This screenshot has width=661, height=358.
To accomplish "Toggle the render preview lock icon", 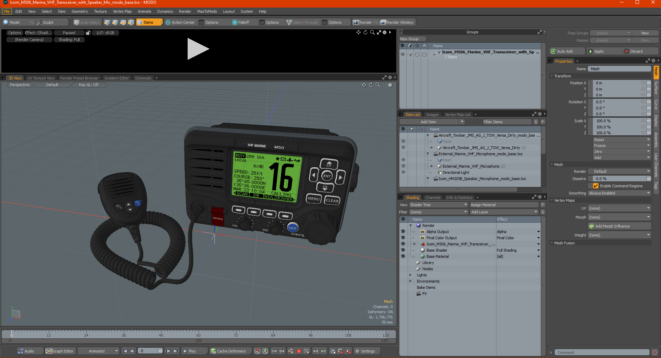I will click(x=88, y=33).
